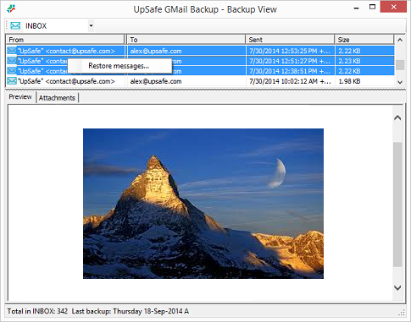Switch to the Attachments tab
The height and width of the screenshot is (322, 411).
pyautogui.click(x=57, y=98)
